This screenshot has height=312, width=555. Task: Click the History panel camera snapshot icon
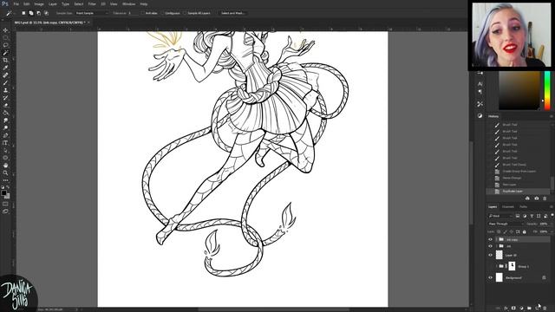(x=537, y=198)
